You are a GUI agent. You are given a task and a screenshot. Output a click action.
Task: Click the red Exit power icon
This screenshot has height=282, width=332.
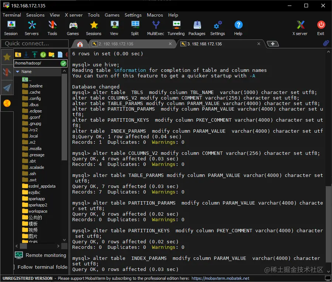321,28
